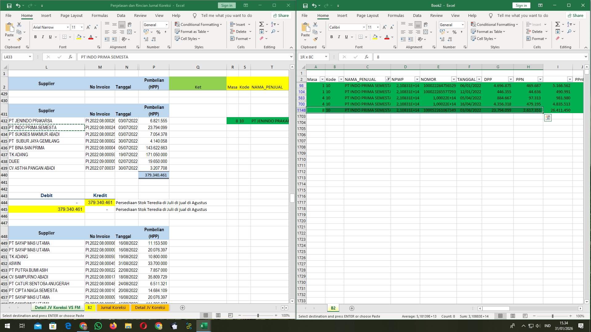Open the Conditional Formatting menu
The width and height of the screenshot is (591, 332).
pos(199,24)
